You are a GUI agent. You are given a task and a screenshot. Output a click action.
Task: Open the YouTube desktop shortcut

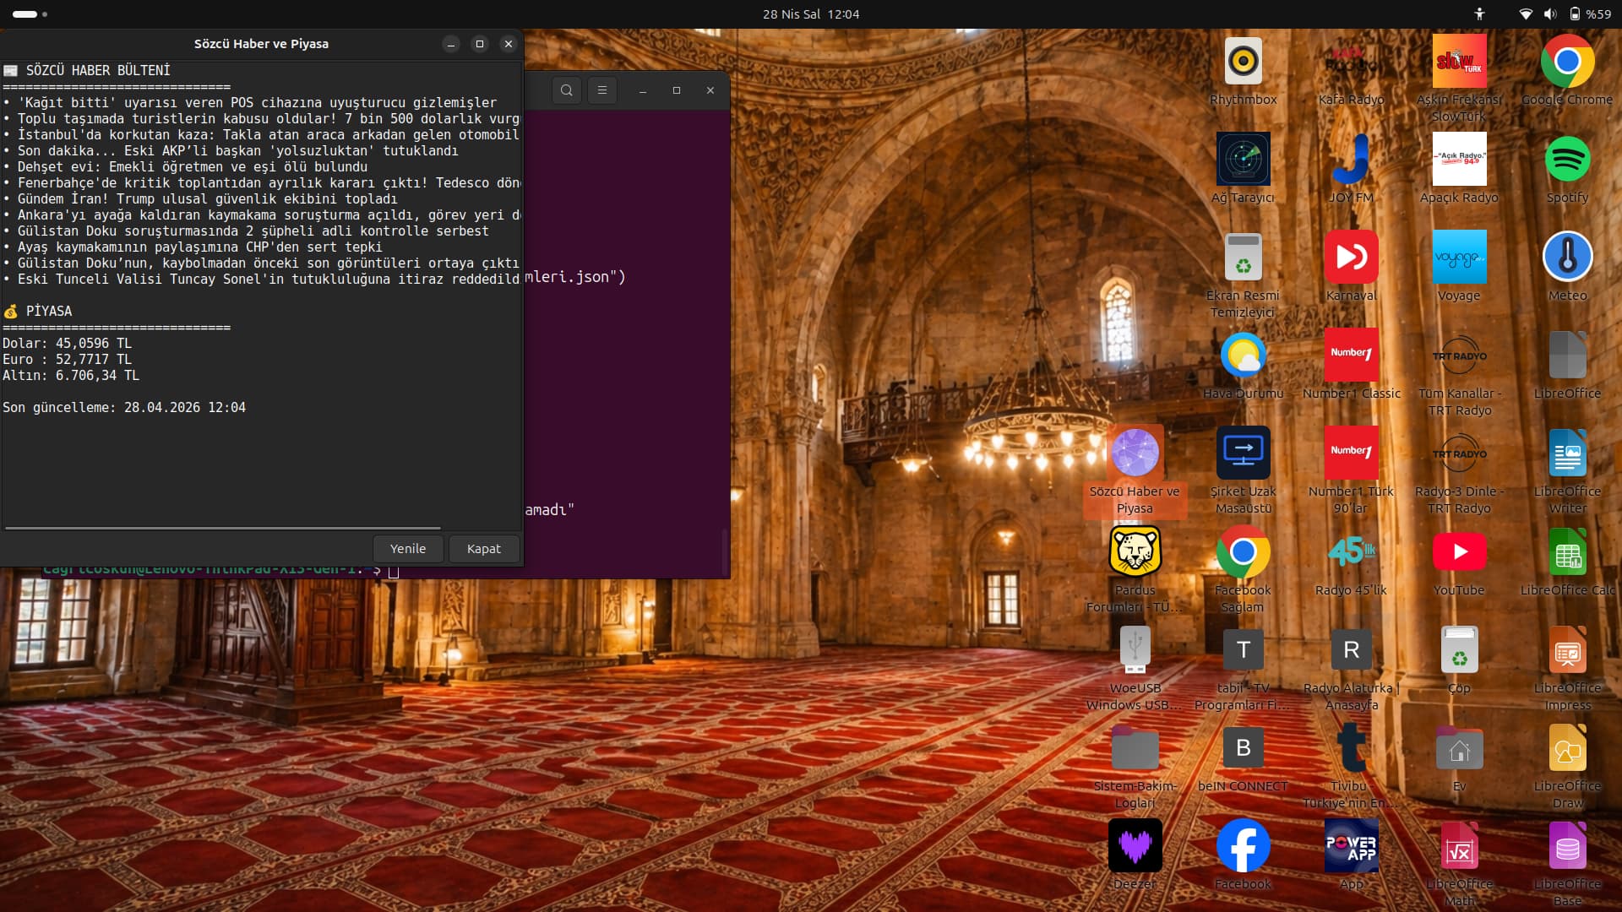[1459, 552]
